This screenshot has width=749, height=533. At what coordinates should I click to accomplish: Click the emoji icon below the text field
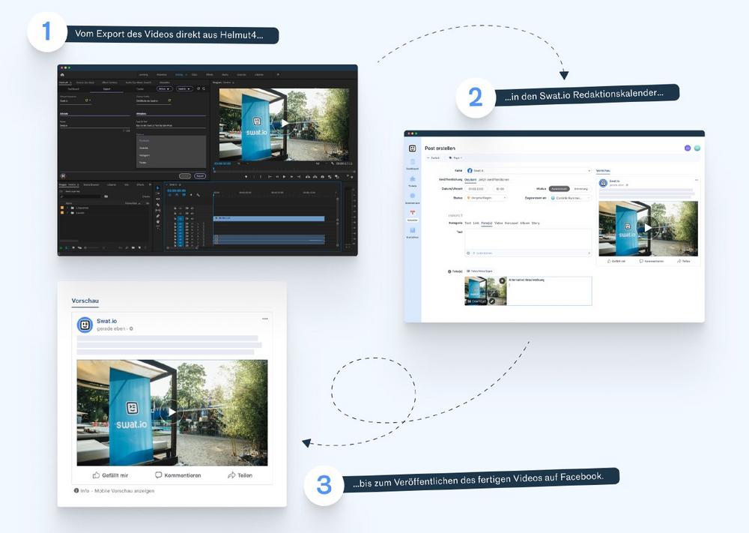point(468,253)
